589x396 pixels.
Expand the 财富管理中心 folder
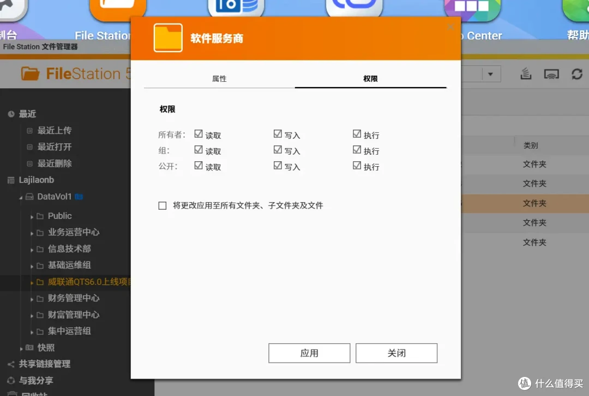click(32, 316)
